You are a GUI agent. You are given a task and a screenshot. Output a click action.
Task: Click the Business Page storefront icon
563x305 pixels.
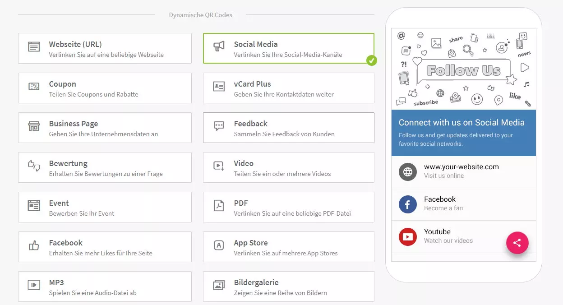click(34, 126)
